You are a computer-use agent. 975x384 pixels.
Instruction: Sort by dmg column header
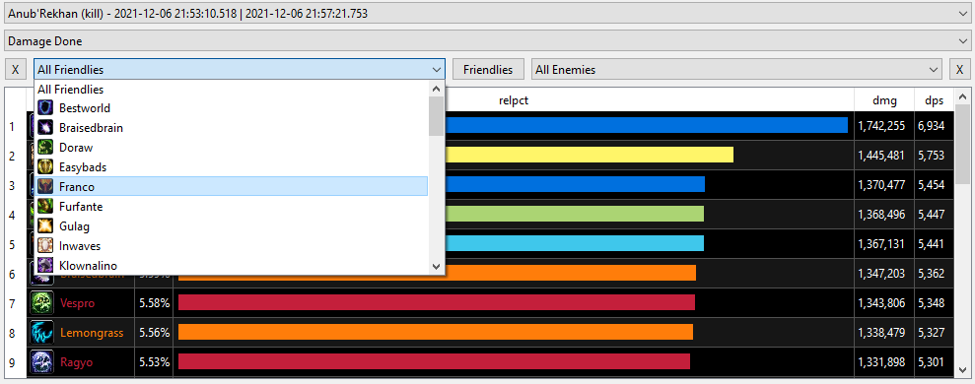[884, 100]
